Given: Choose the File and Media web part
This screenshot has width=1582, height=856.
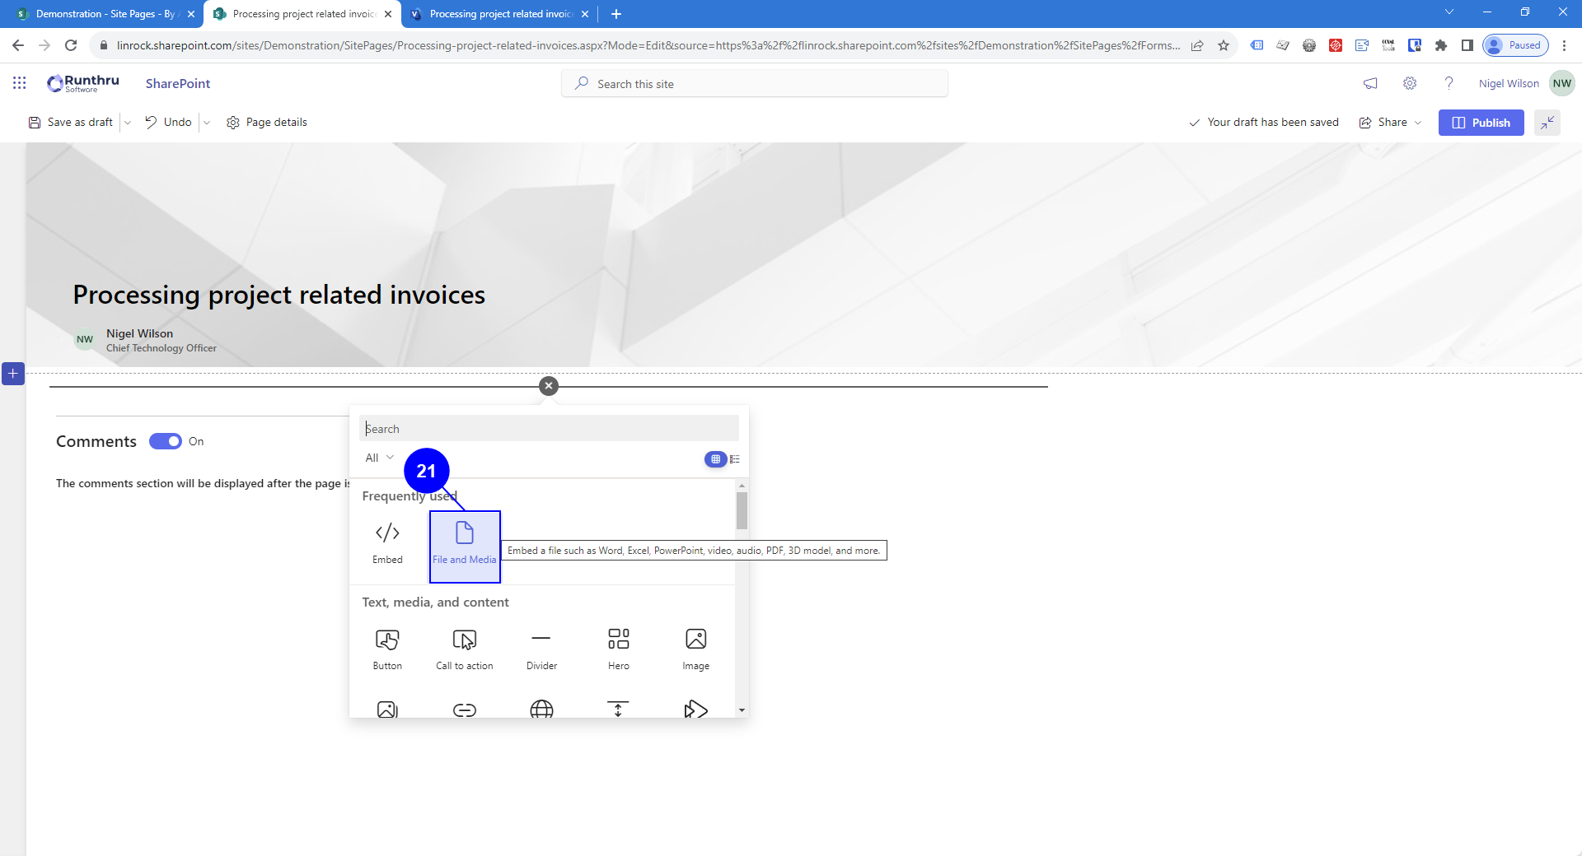Looking at the screenshot, I should (465, 543).
